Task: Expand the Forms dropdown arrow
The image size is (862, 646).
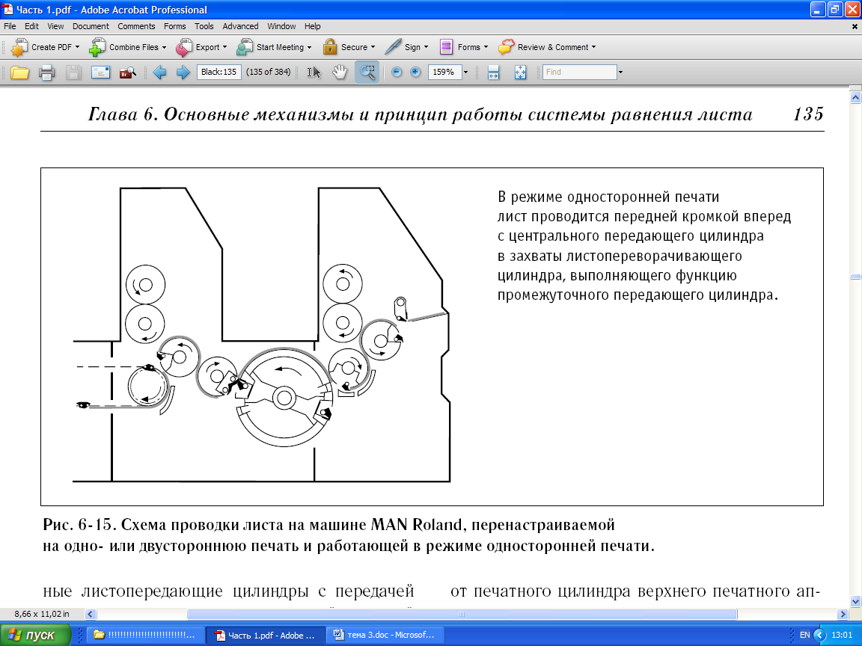Action: pyautogui.click(x=486, y=47)
